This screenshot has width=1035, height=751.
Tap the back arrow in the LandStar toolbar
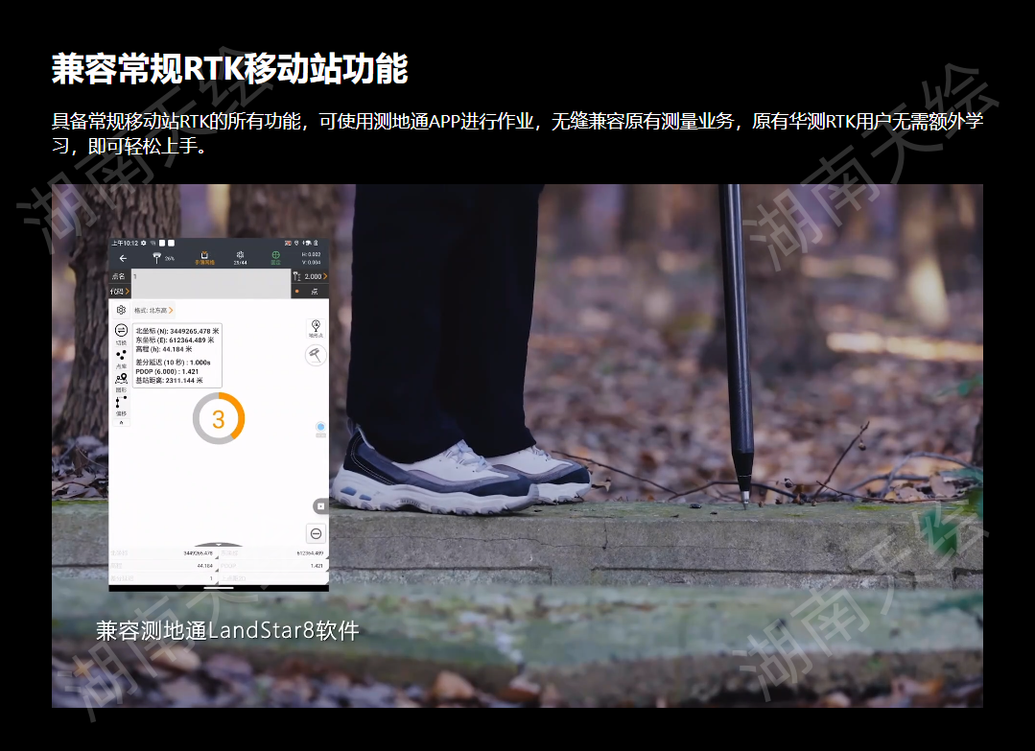123,258
